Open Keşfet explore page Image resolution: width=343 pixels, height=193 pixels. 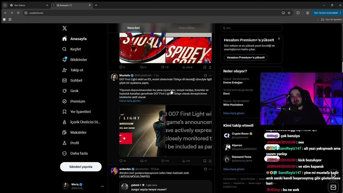tap(72, 49)
